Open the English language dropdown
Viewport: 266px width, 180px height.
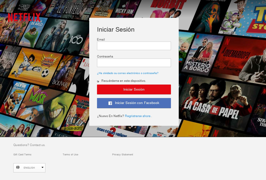click(x=29, y=168)
